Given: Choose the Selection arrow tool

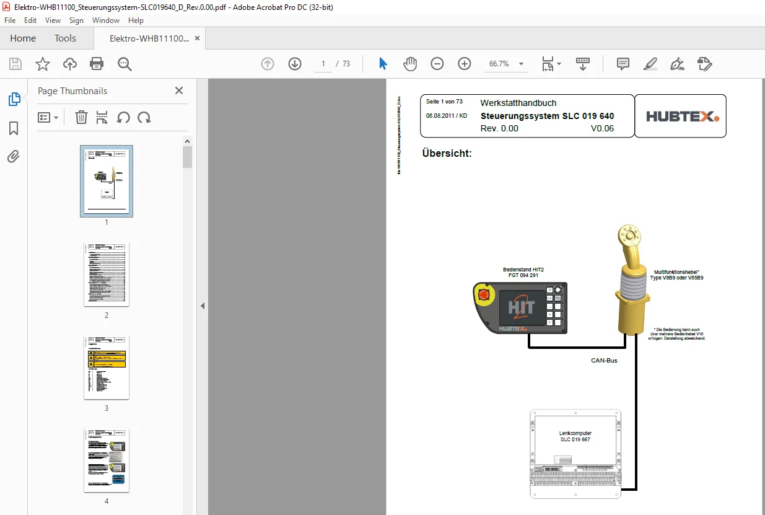Looking at the screenshot, I should (x=383, y=64).
